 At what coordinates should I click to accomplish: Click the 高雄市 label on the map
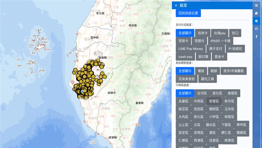click(112, 93)
